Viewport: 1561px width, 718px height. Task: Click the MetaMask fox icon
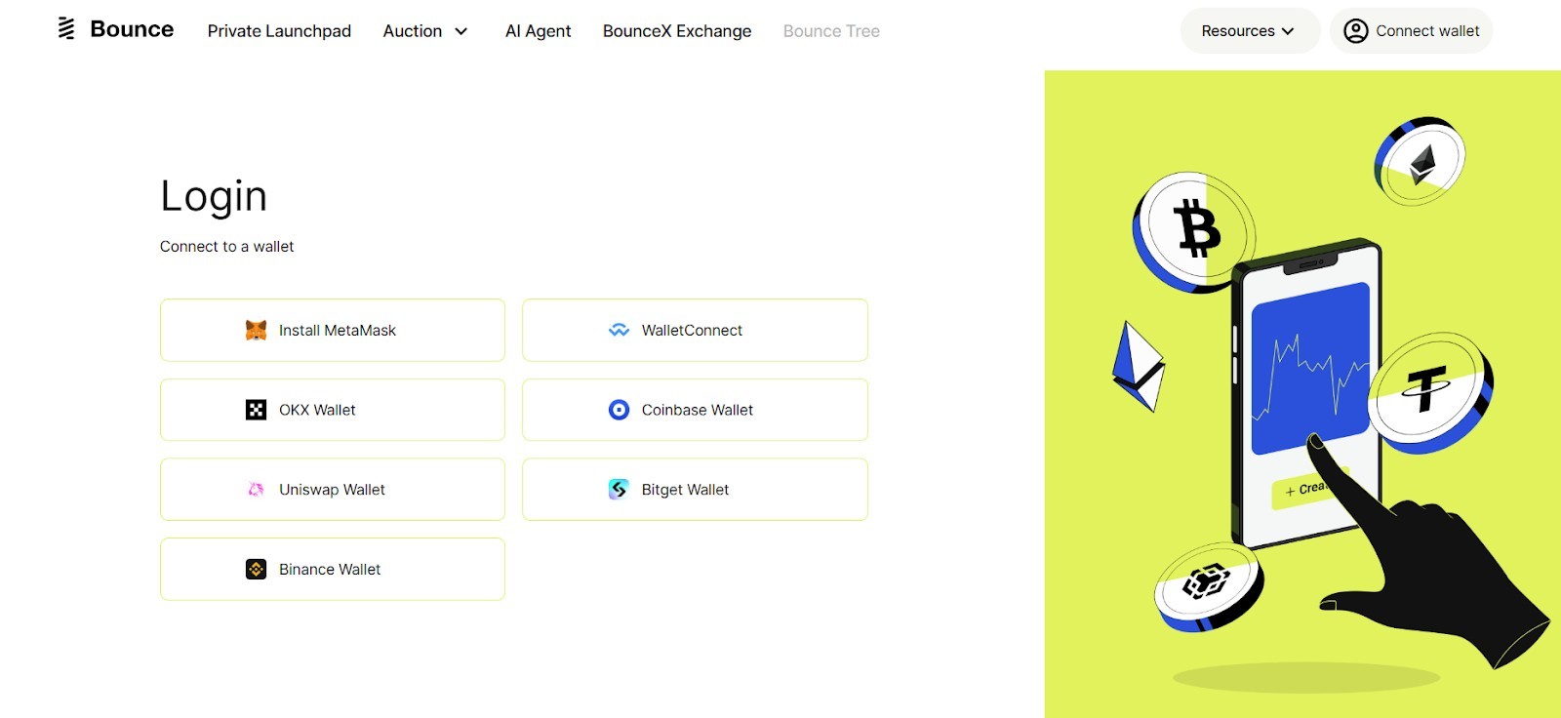256,331
